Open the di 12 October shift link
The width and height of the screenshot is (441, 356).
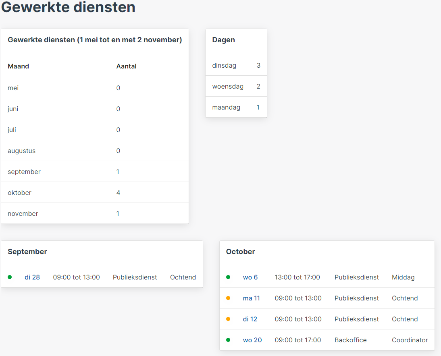[x=250, y=319]
